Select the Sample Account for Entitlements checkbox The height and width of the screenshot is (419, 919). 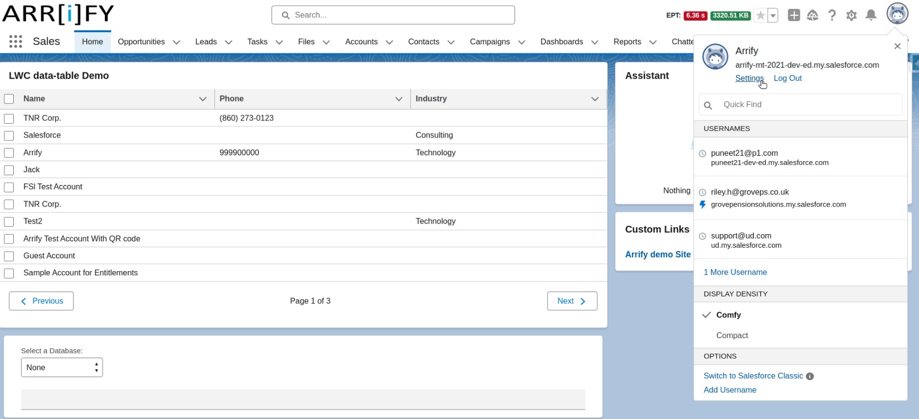(9, 273)
